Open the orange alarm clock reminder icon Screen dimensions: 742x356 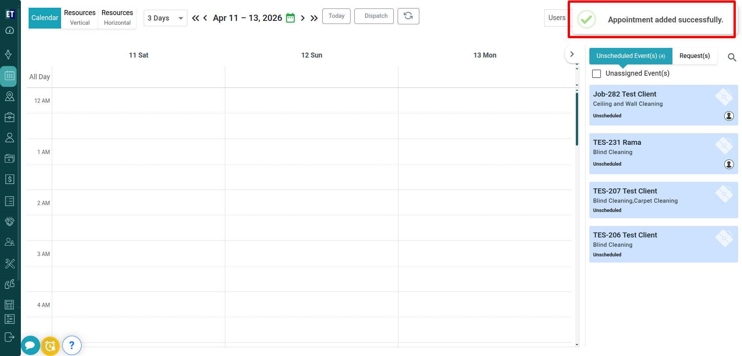(50, 346)
